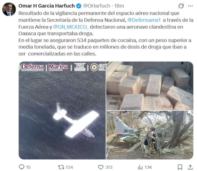Open the thermal aircraft image

point(62,110)
